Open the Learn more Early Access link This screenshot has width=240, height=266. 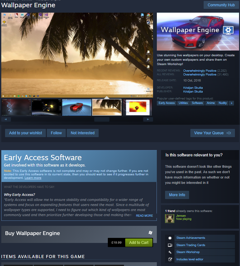click(x=33, y=178)
